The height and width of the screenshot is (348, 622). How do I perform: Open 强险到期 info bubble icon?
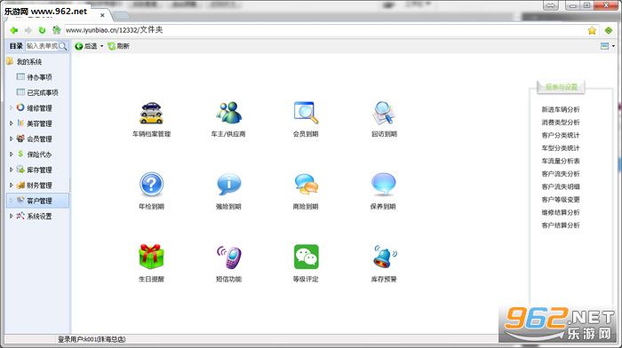(x=229, y=185)
